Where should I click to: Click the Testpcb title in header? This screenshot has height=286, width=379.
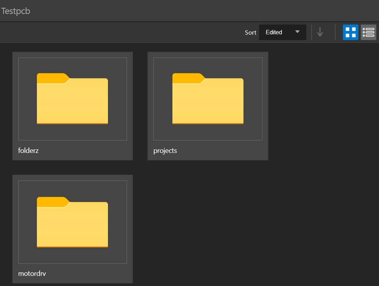[x=16, y=11]
